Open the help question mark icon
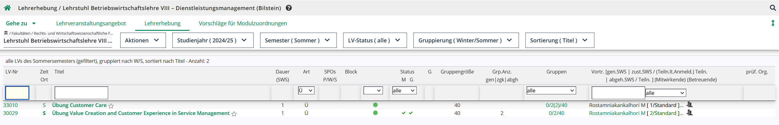This screenshot has width=779, height=125. 289,8
